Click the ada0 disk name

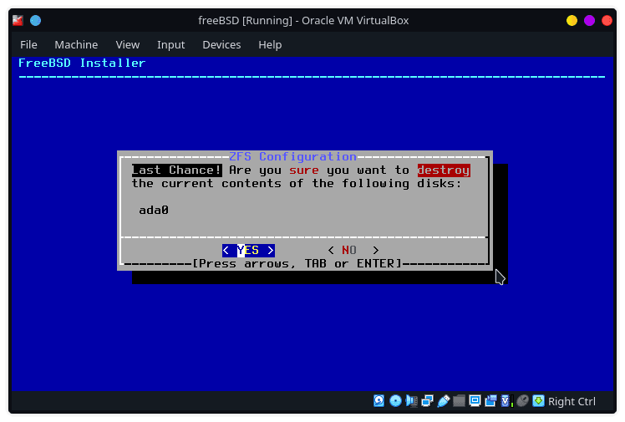(x=154, y=210)
